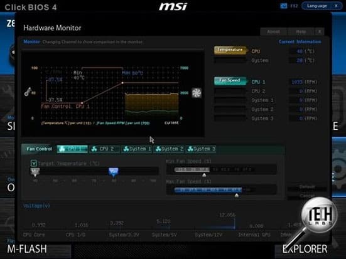Toggle the green CPU 1 Fan Speed channel
346x259 pixels.
230,81
